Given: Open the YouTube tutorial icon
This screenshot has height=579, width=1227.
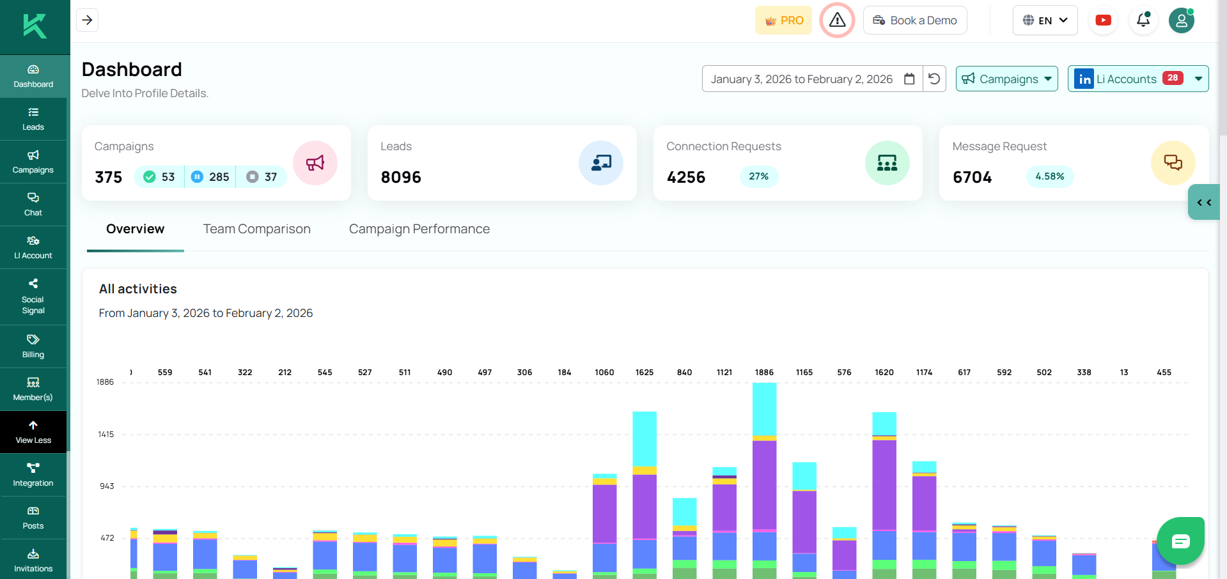Looking at the screenshot, I should [x=1103, y=20].
